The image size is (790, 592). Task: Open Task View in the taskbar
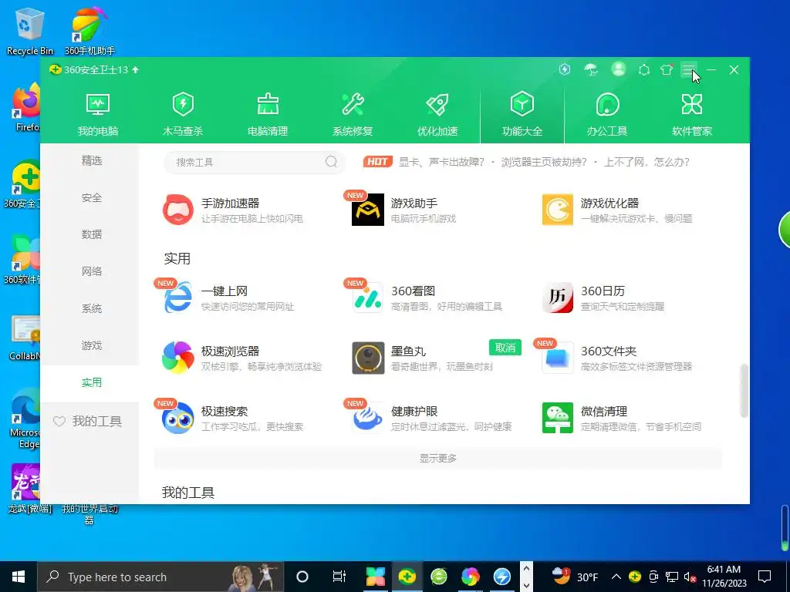coord(339,577)
